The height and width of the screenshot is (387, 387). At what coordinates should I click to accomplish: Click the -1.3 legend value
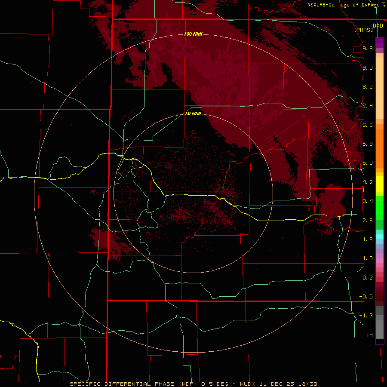(x=366, y=316)
